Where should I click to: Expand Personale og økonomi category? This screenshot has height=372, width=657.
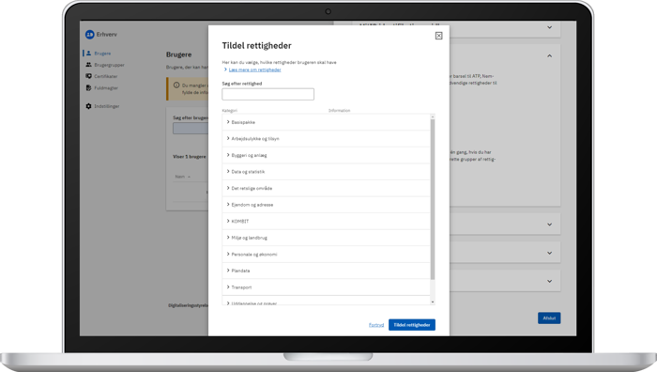[x=326, y=255]
